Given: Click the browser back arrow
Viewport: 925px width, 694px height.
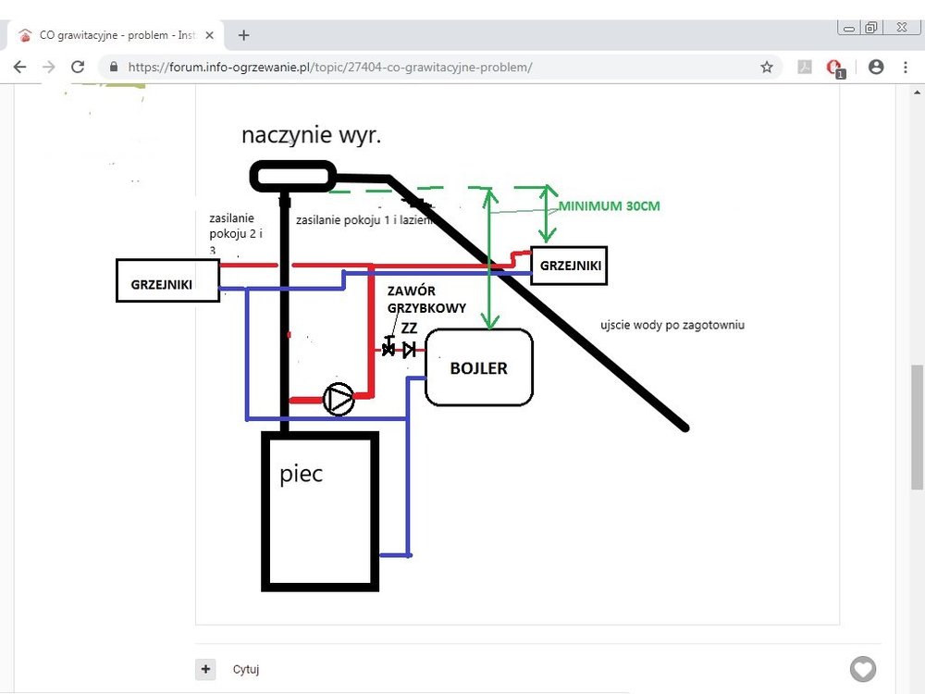Looking at the screenshot, I should [19, 67].
